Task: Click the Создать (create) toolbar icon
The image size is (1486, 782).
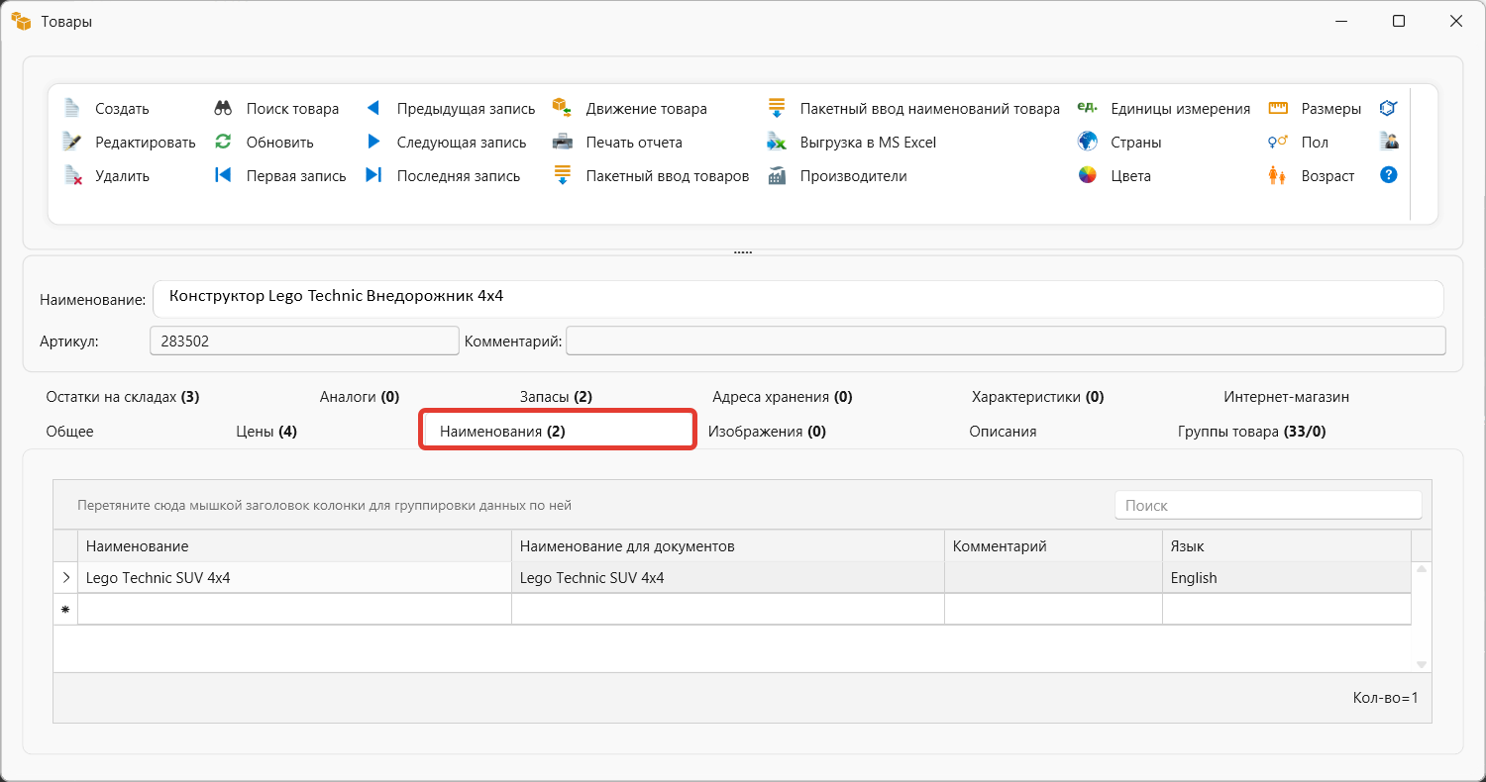Action: coord(71,108)
